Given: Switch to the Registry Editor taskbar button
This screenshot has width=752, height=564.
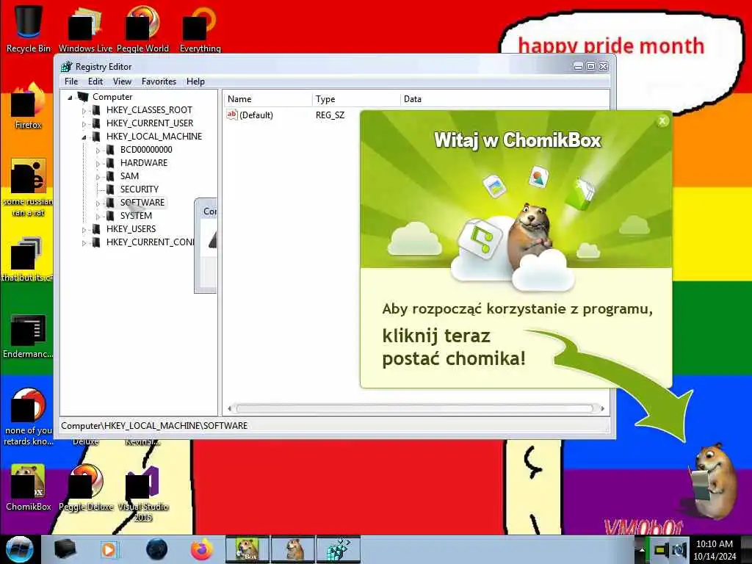Looking at the screenshot, I should coord(339,549).
